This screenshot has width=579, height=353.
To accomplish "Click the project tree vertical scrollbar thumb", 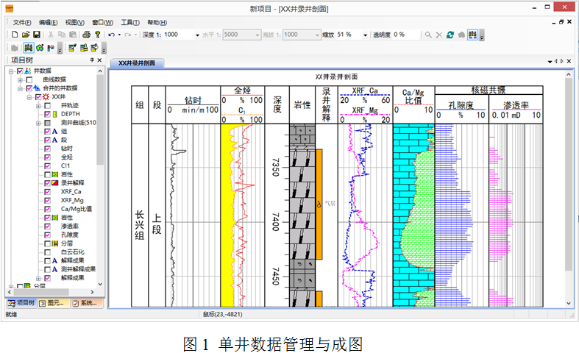I will [100, 119].
